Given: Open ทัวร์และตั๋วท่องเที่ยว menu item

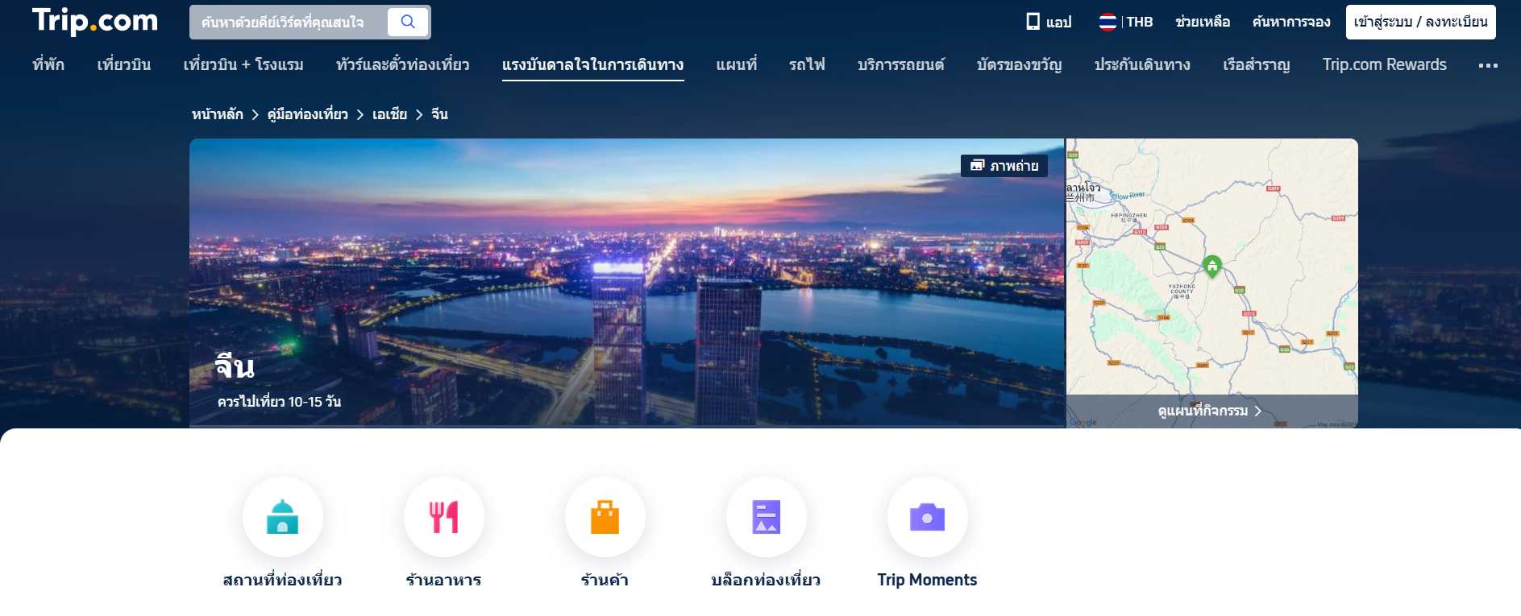Looking at the screenshot, I should [x=402, y=64].
